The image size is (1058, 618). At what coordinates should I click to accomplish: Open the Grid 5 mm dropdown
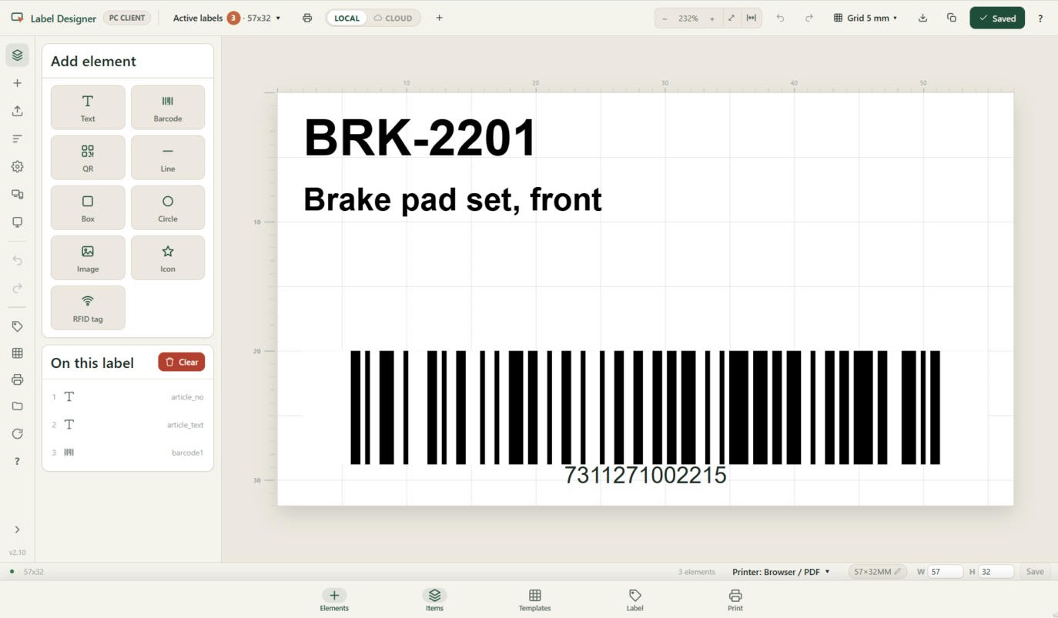(865, 18)
